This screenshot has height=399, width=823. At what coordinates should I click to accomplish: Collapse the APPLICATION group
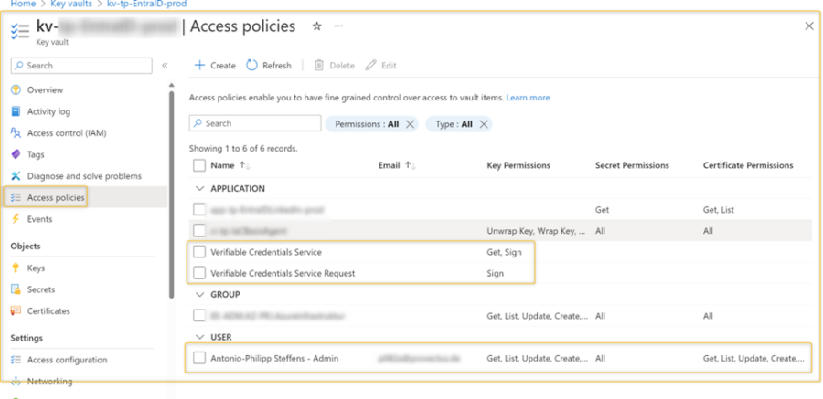tap(199, 188)
